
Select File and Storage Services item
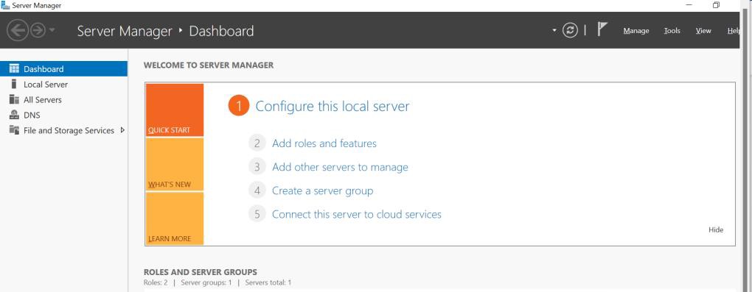[x=64, y=130]
